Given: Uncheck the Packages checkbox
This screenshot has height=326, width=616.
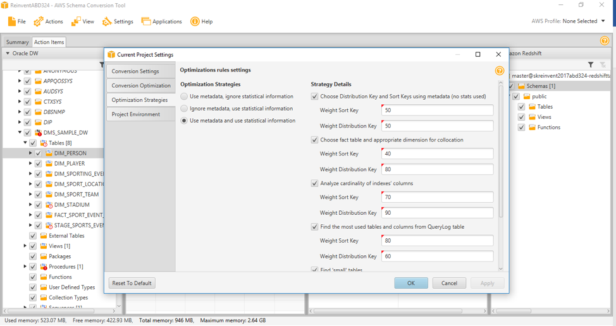Looking at the screenshot, I should pyautogui.click(x=33, y=257).
